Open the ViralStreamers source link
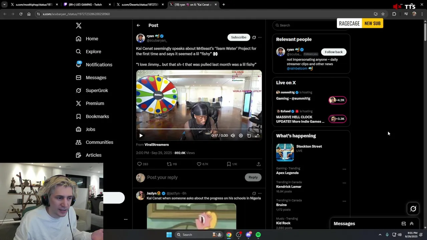 [156, 145]
